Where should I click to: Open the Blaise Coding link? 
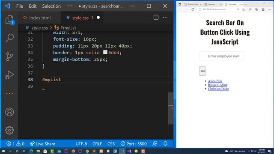click(x=217, y=85)
